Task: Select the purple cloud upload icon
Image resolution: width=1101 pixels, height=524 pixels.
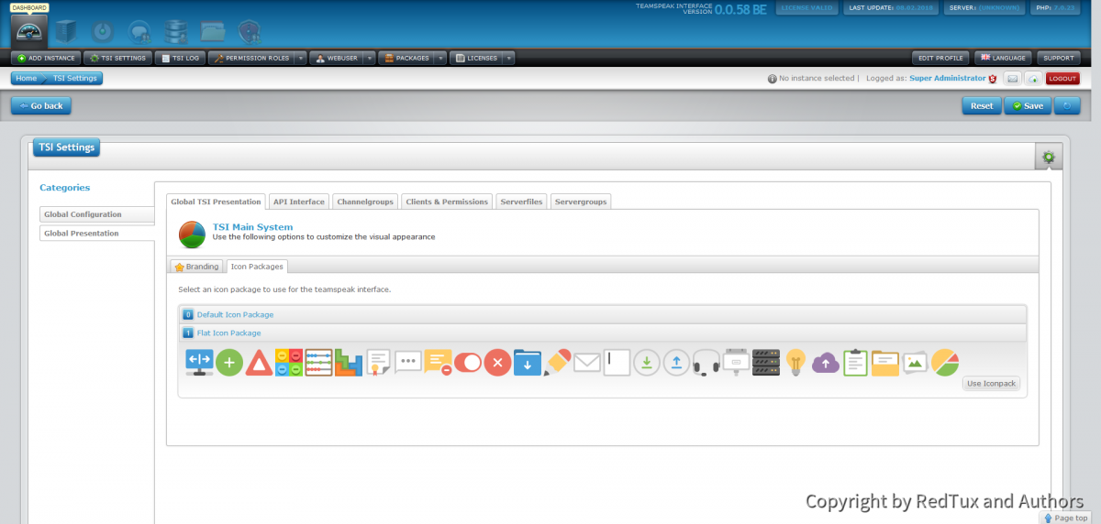Action: click(x=826, y=363)
